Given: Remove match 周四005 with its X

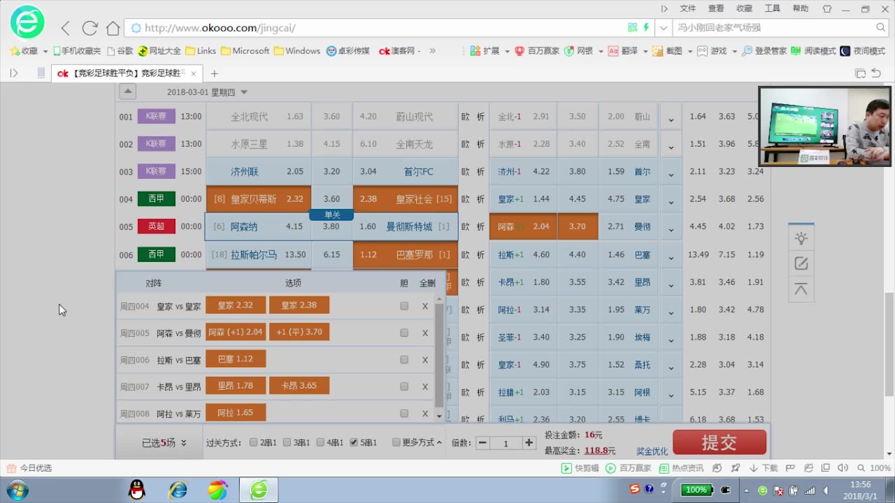Looking at the screenshot, I should click(425, 333).
